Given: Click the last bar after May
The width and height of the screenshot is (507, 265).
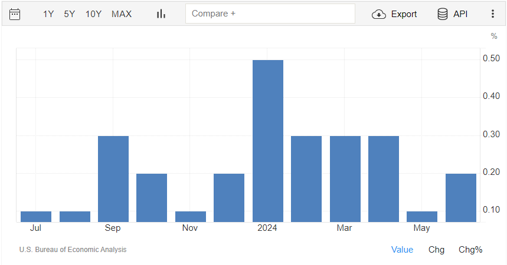Looking at the screenshot, I should (x=460, y=198).
